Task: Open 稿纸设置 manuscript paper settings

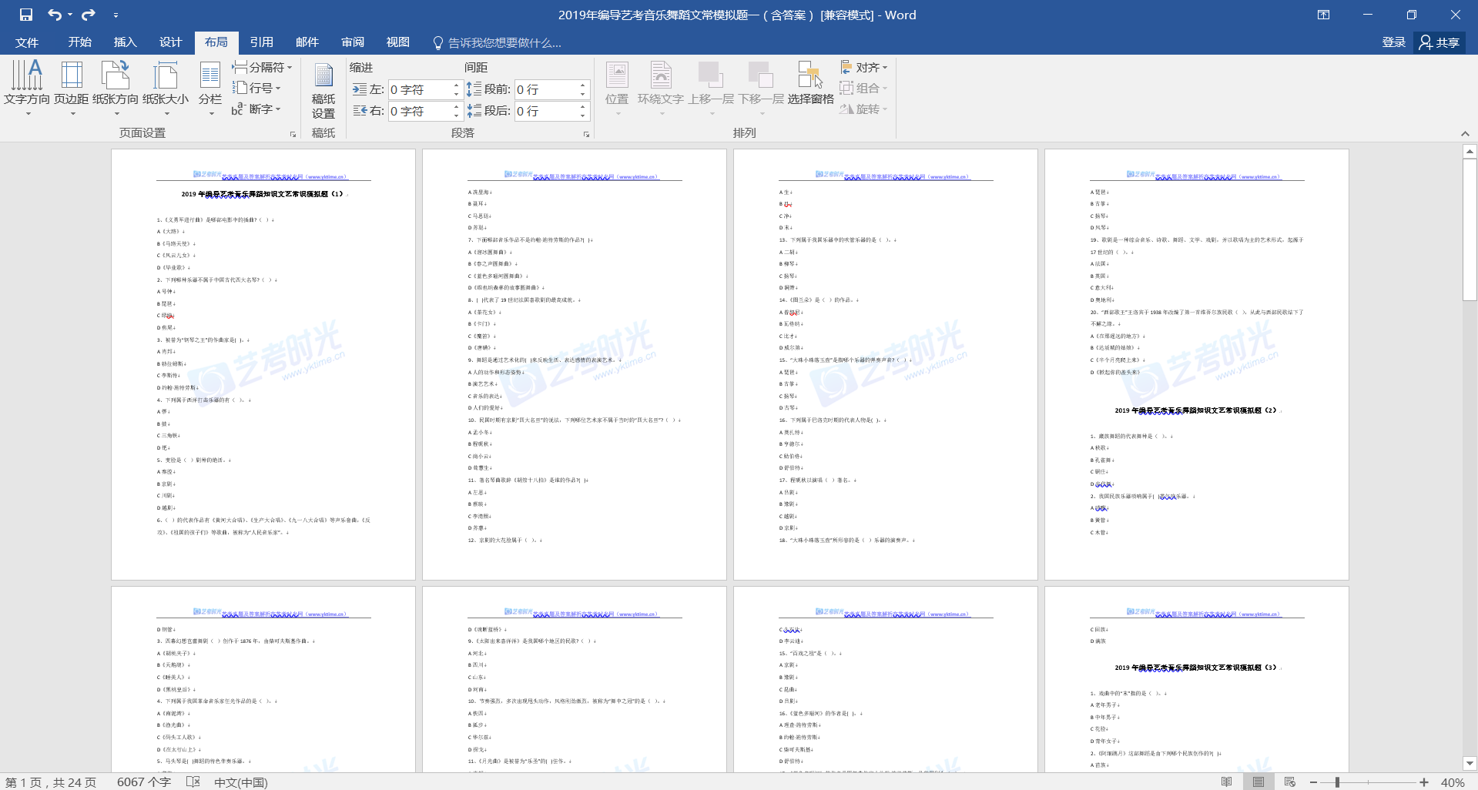Action: click(x=323, y=91)
